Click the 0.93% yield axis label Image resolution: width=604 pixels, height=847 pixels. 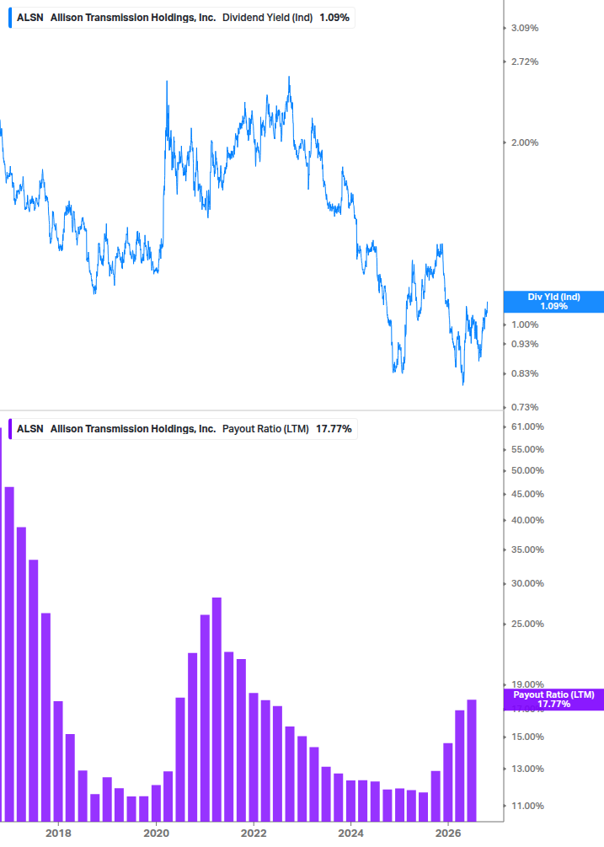click(525, 344)
